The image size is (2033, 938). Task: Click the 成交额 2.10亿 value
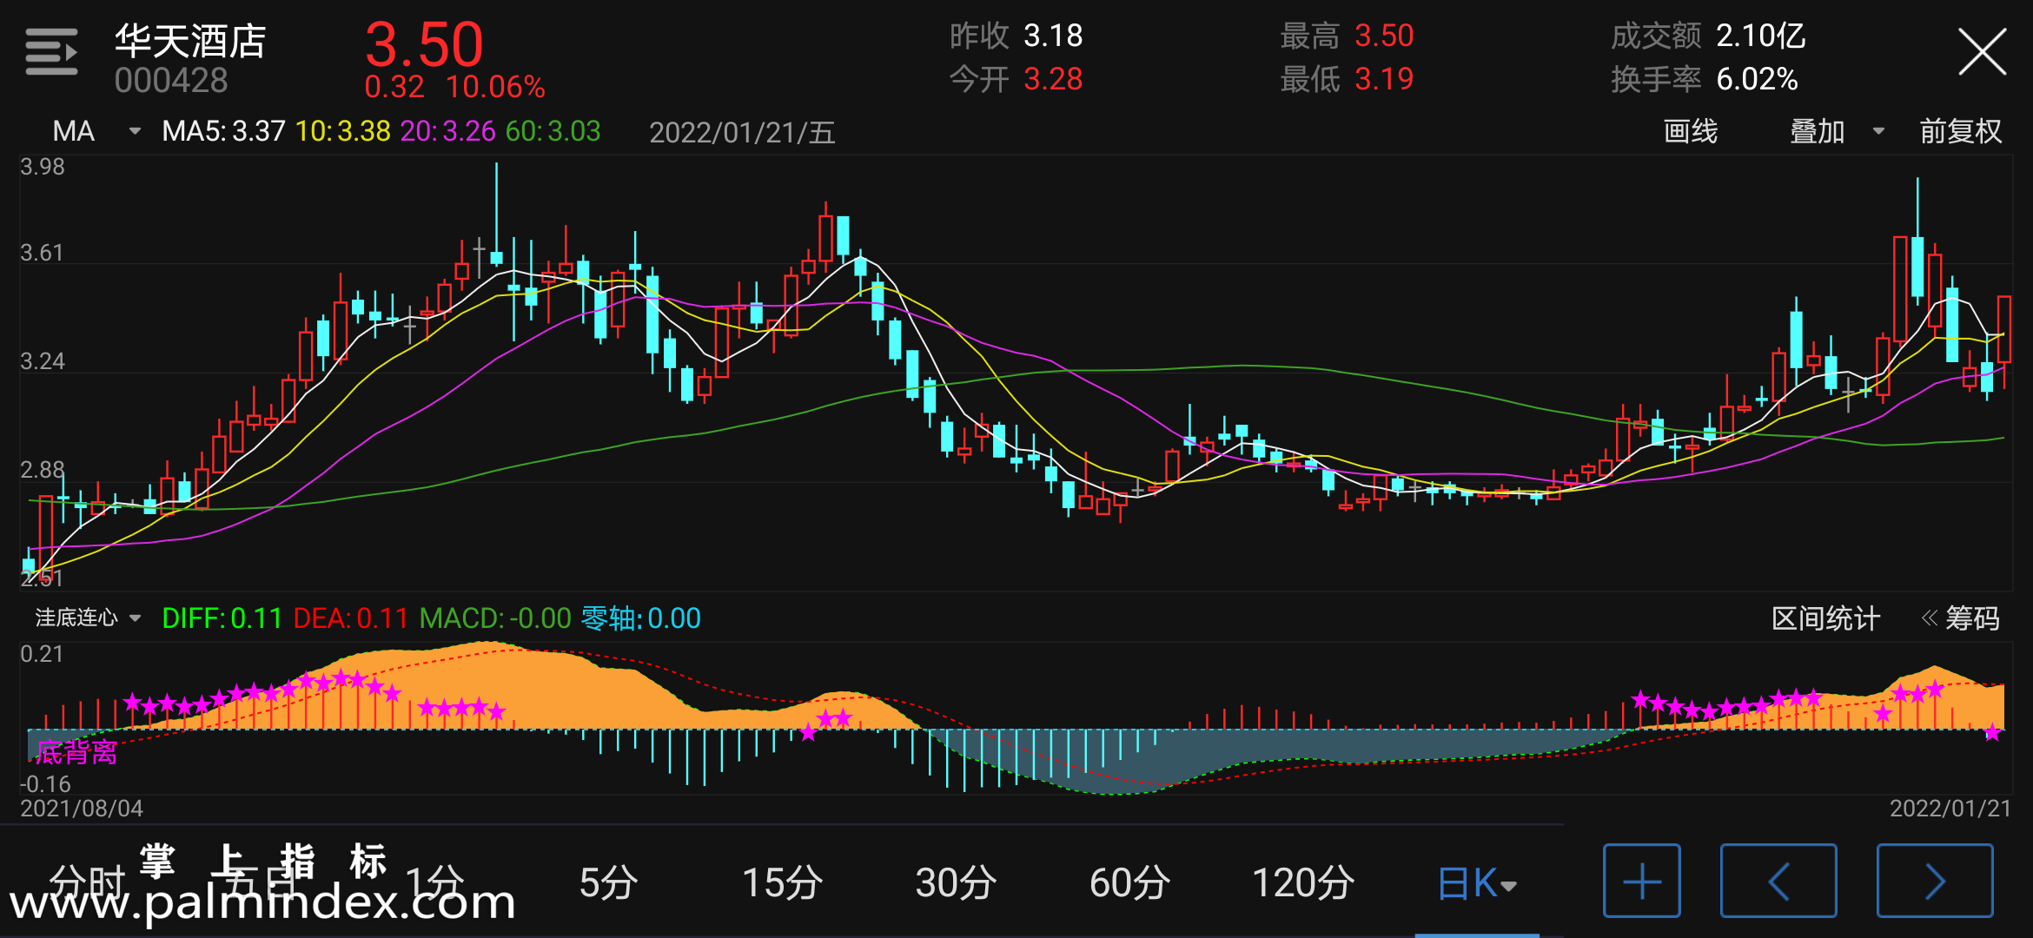(x=1761, y=36)
